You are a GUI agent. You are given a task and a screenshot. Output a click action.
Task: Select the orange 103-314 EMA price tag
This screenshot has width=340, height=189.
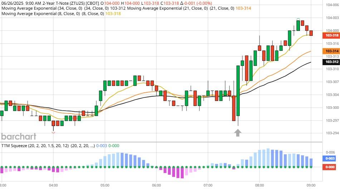tap(331, 51)
